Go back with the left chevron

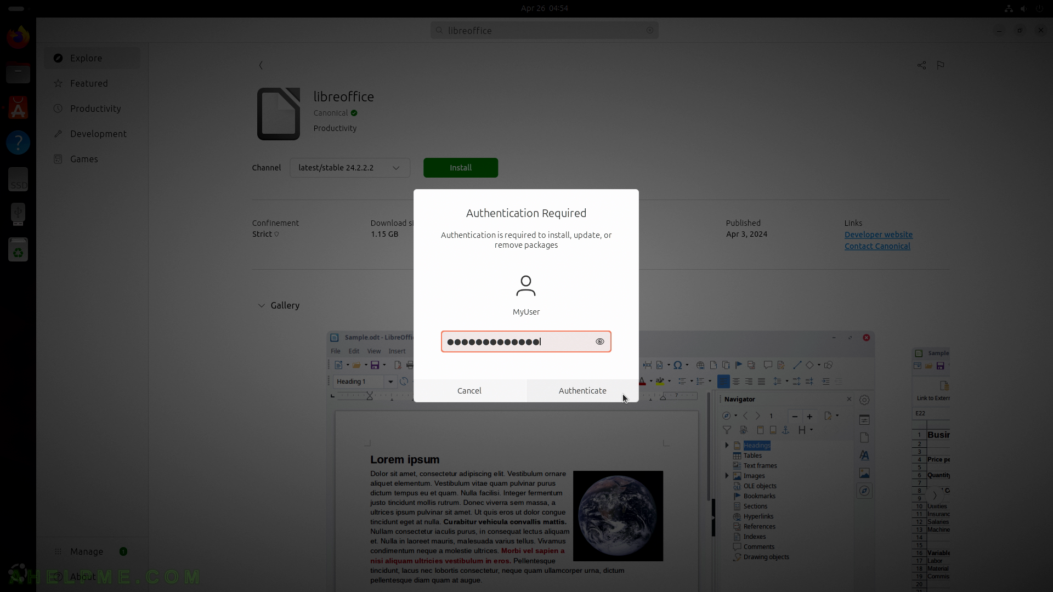[x=261, y=65]
